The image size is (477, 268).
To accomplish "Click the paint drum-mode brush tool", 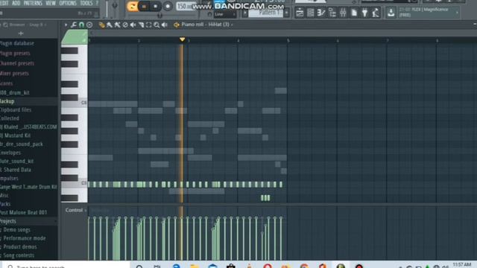I will pyautogui.click(x=117, y=25).
